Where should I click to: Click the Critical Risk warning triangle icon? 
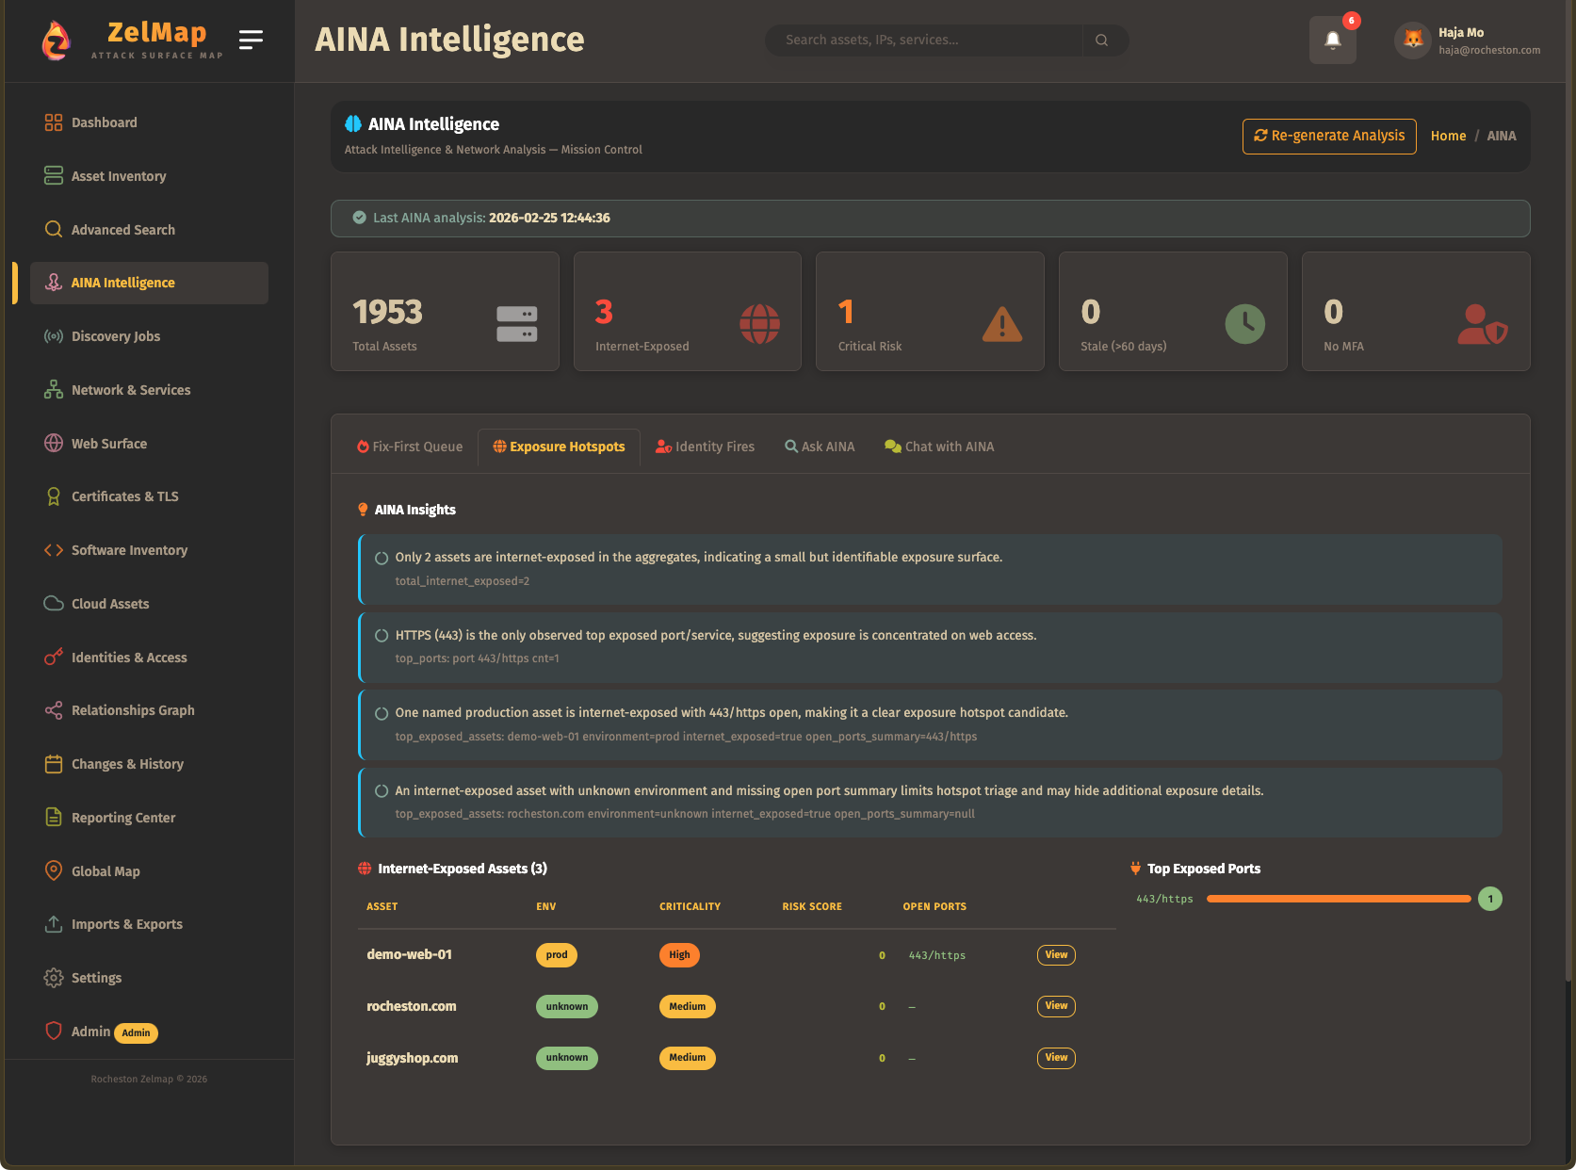tap(1001, 324)
